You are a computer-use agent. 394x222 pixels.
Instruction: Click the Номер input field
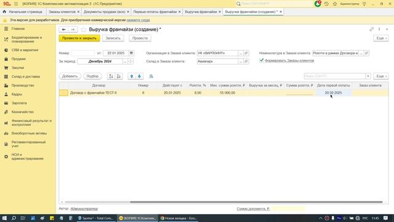point(83,53)
